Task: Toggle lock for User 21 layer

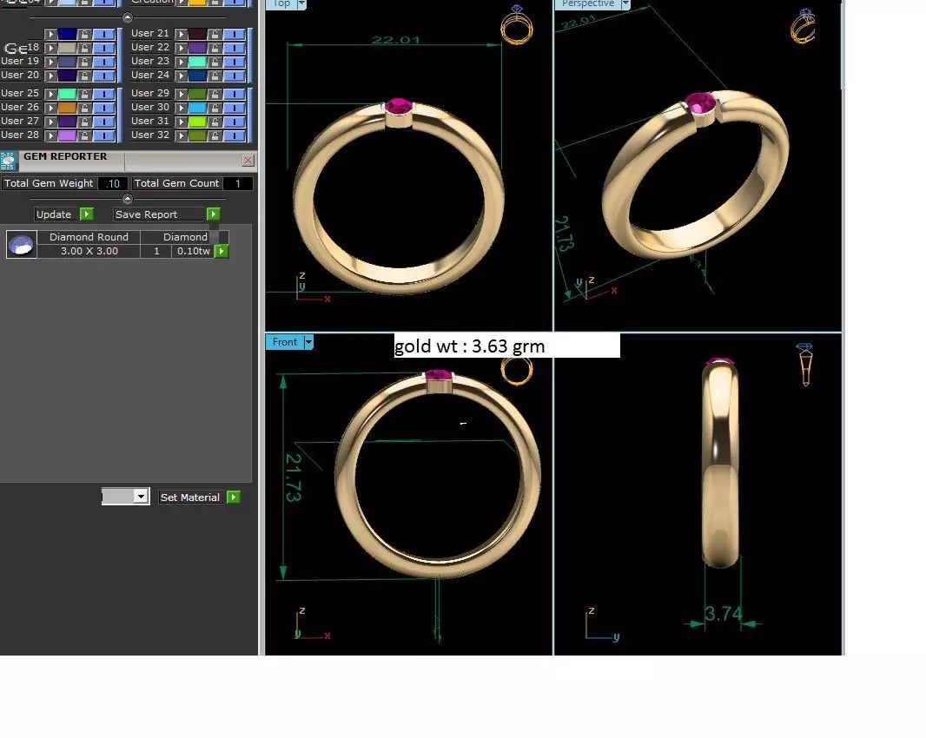Action: 215,34
